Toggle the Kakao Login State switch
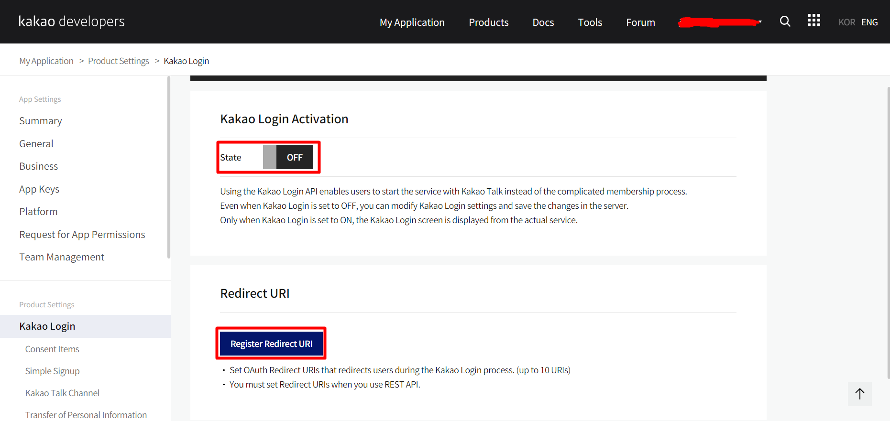890x421 pixels. [288, 157]
